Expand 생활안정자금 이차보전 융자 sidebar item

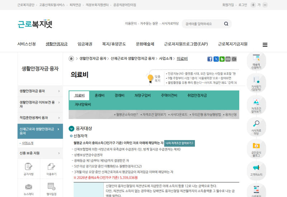pyautogui.click(x=40, y=104)
